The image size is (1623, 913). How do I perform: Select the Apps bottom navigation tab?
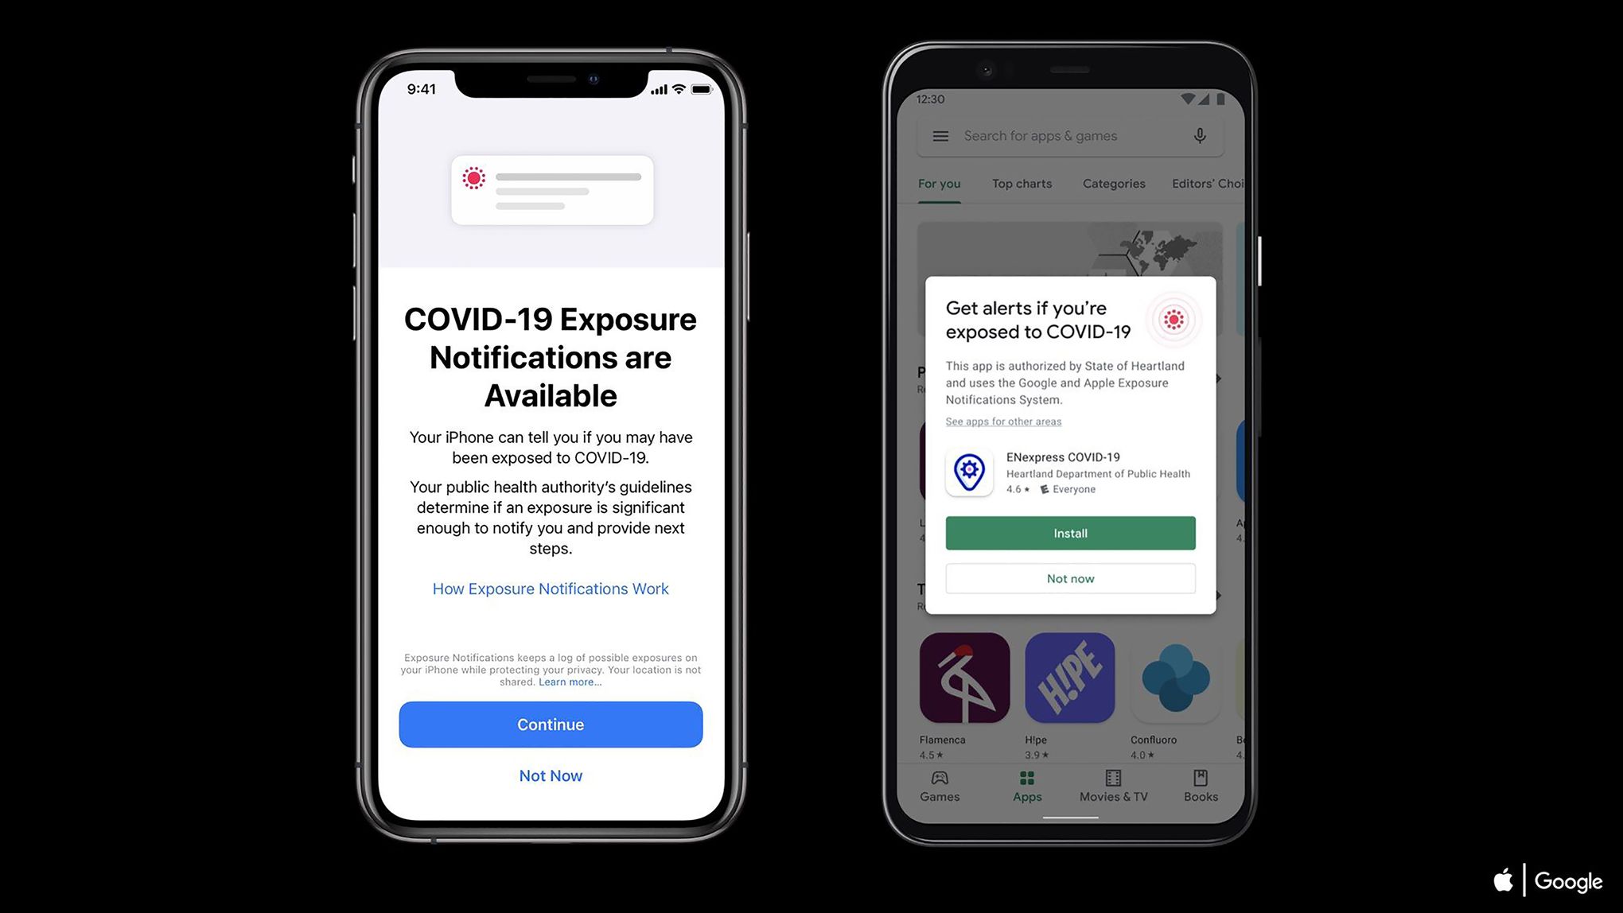pos(1026,786)
